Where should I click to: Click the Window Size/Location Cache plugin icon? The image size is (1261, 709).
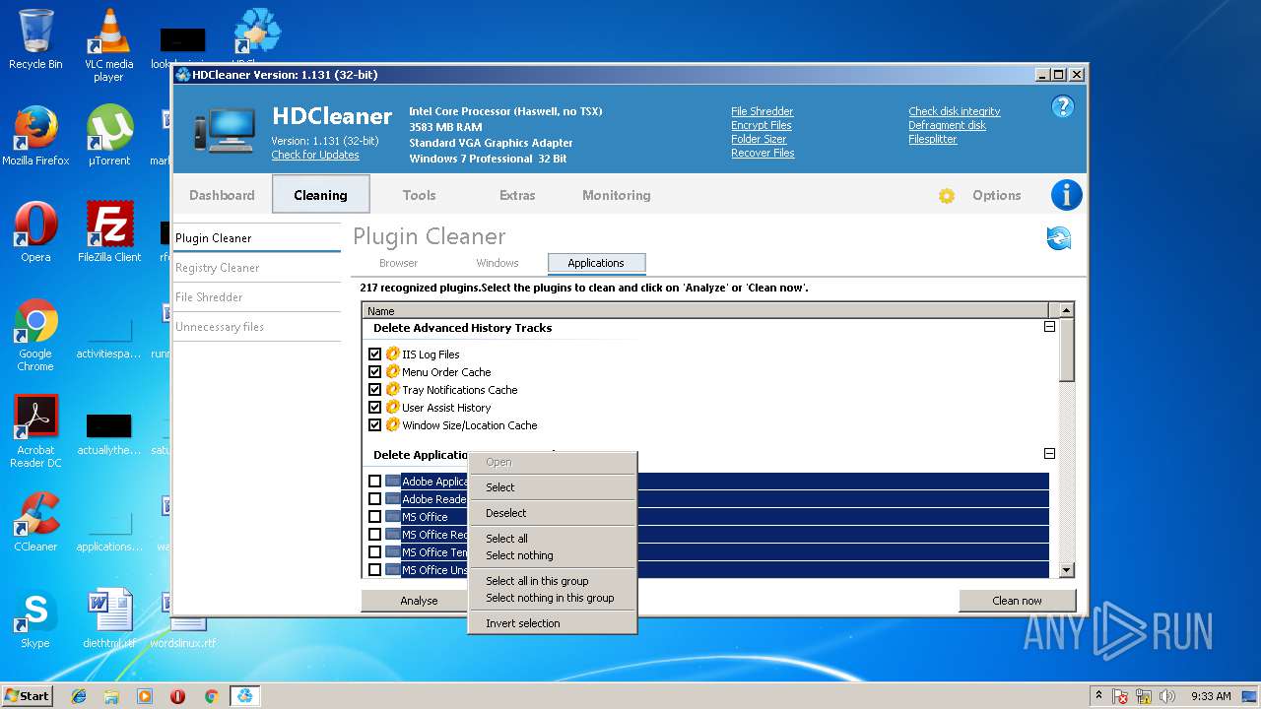pos(393,424)
